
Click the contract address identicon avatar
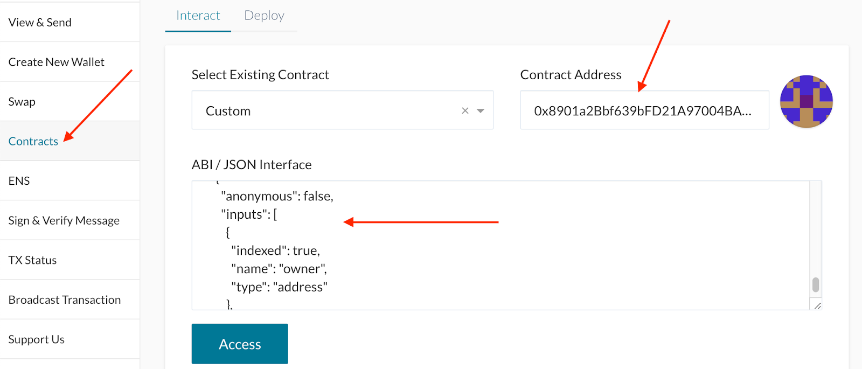[806, 101]
